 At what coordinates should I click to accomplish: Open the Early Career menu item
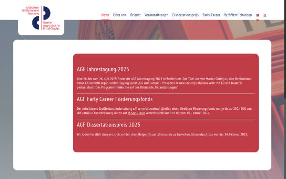coord(211,15)
